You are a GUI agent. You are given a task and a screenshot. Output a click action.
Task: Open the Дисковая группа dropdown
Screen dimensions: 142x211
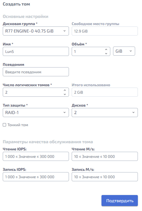coord(36,31)
